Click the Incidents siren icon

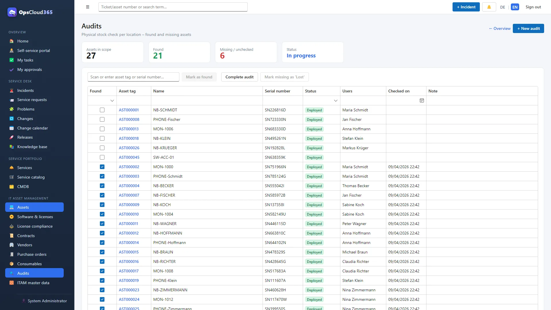click(11, 90)
